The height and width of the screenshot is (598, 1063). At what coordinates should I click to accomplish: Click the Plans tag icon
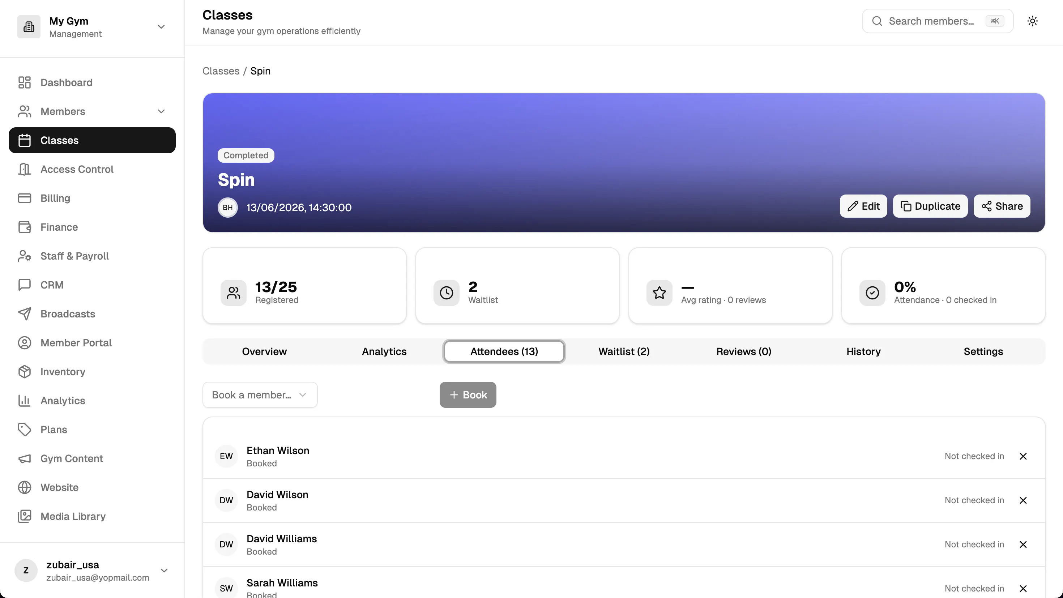point(24,429)
